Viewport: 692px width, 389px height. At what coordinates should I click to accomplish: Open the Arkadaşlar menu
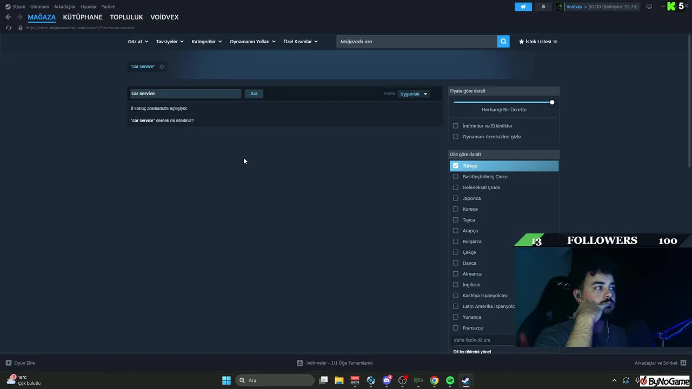64,6
